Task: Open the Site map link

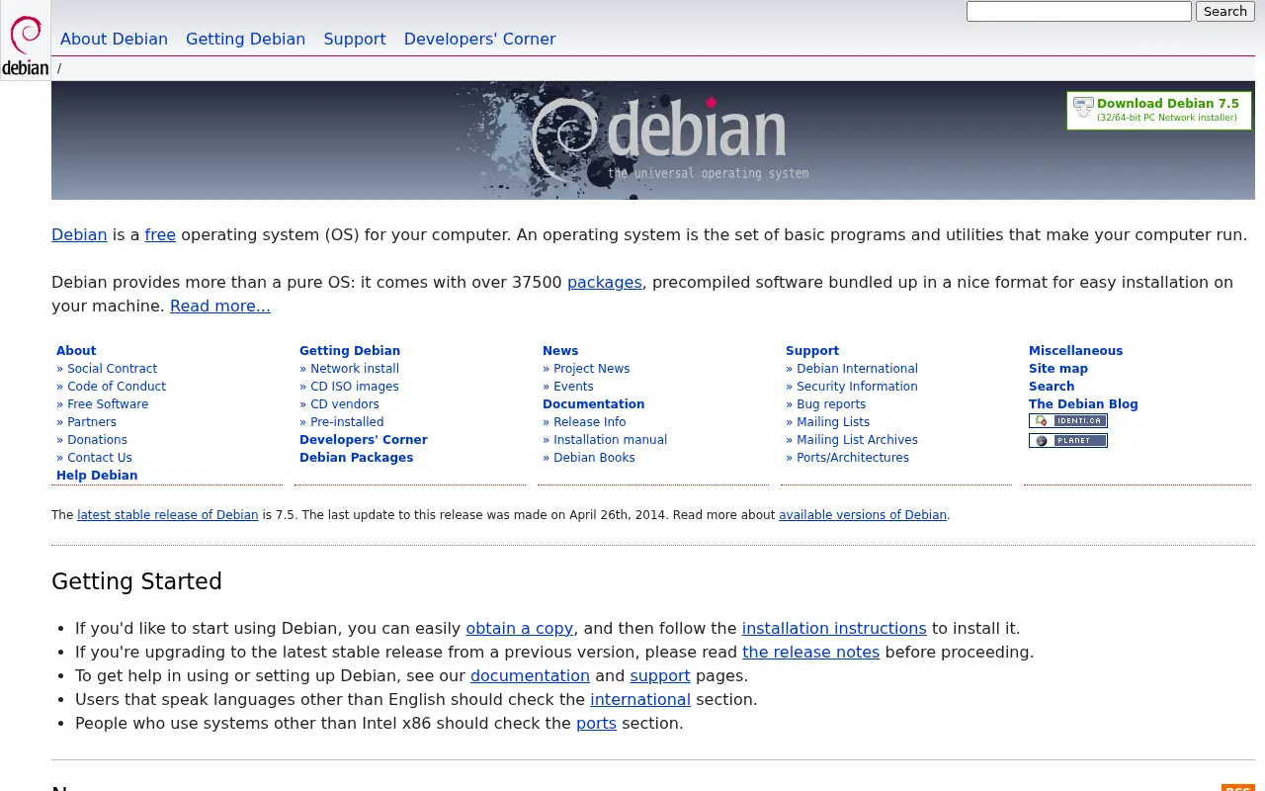Action: [x=1058, y=369]
